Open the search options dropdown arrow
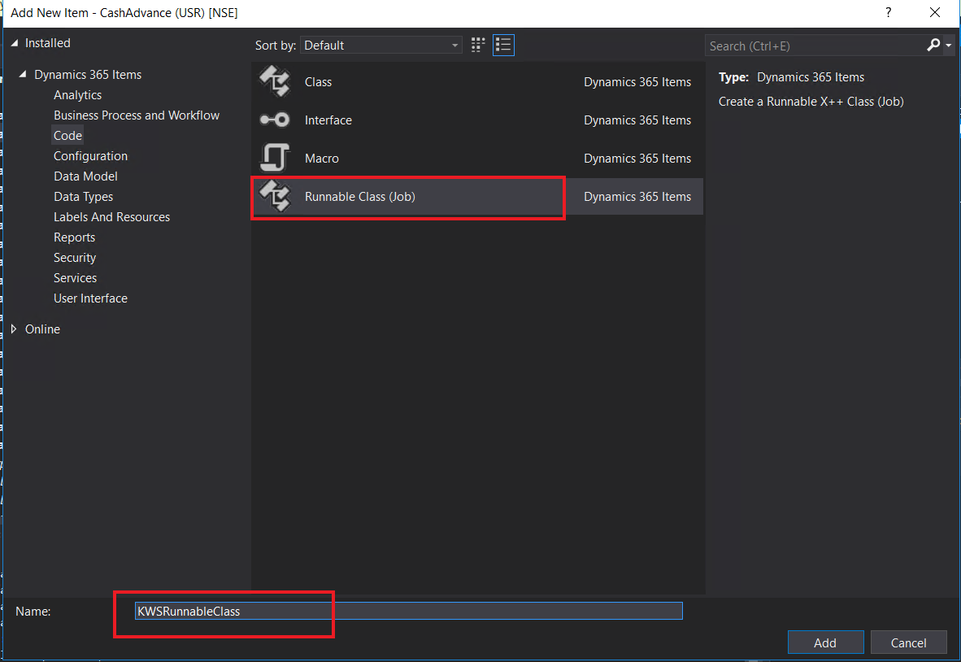Screen dimensions: 961x662 [948, 46]
